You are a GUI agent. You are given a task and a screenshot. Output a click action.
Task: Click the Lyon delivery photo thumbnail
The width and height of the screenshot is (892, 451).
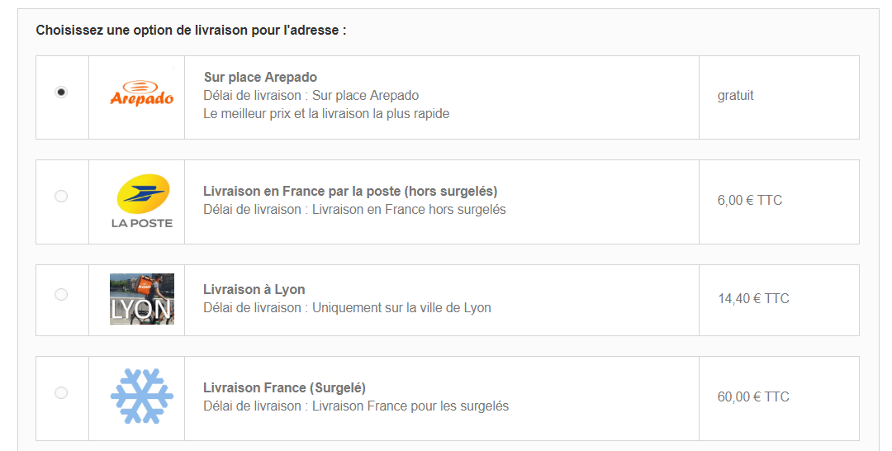coord(142,299)
